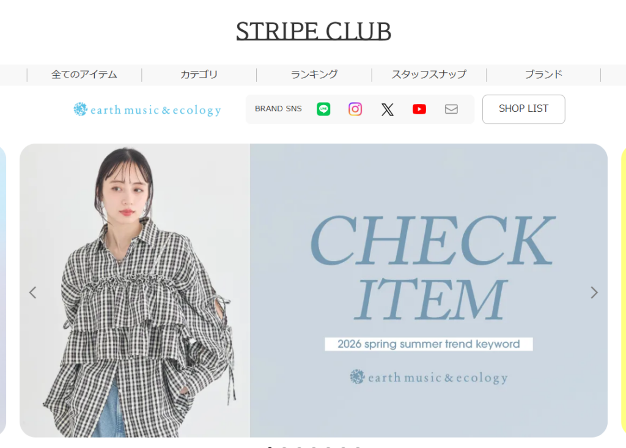This screenshot has width=626, height=448.
Task: Click the yellow next-slide preview edge
Action: (x=623, y=290)
